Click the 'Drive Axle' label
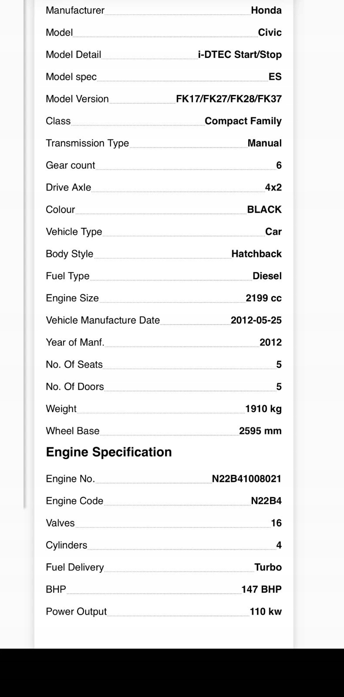Screen dimensions: 344x697 click(x=68, y=188)
